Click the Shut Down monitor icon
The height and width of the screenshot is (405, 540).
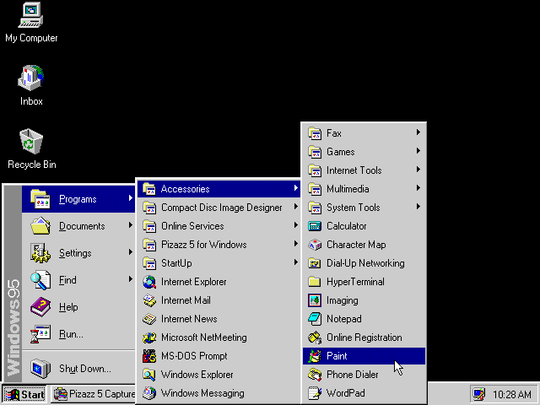(x=40, y=369)
